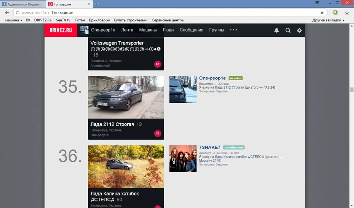Close the Топ машин tab

tap(89, 4)
